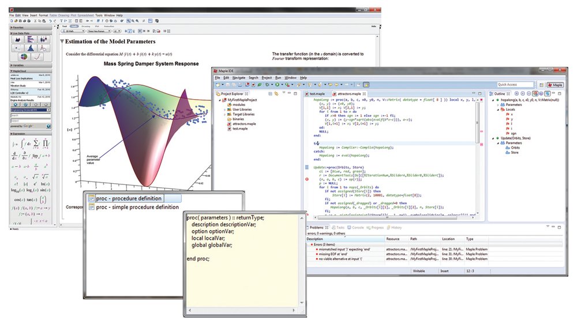Open the New Maple Project icon in toolbar

[x=217, y=85]
